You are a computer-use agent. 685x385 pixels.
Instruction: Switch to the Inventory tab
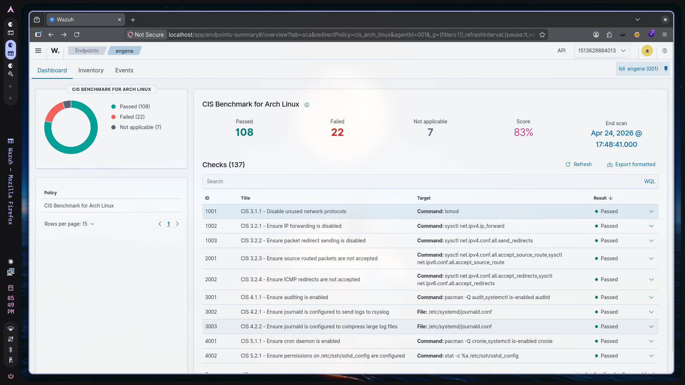pyautogui.click(x=91, y=70)
